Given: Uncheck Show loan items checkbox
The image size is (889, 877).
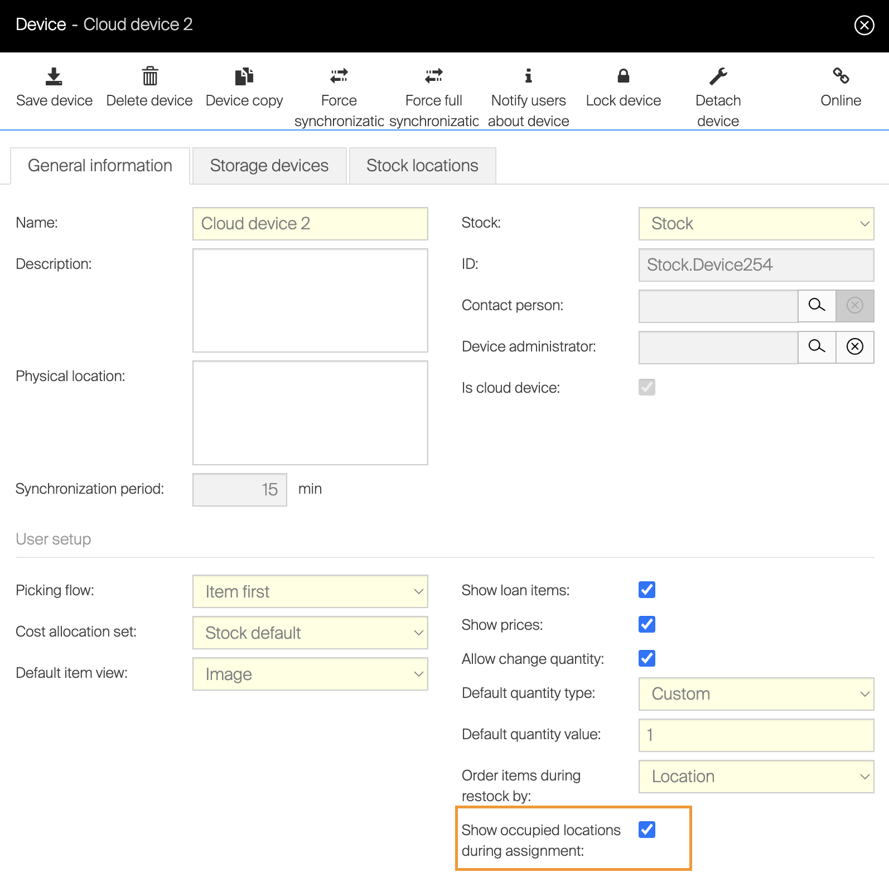Looking at the screenshot, I should (647, 590).
